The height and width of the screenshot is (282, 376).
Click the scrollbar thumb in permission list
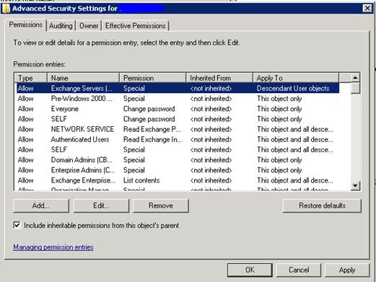coord(355,88)
